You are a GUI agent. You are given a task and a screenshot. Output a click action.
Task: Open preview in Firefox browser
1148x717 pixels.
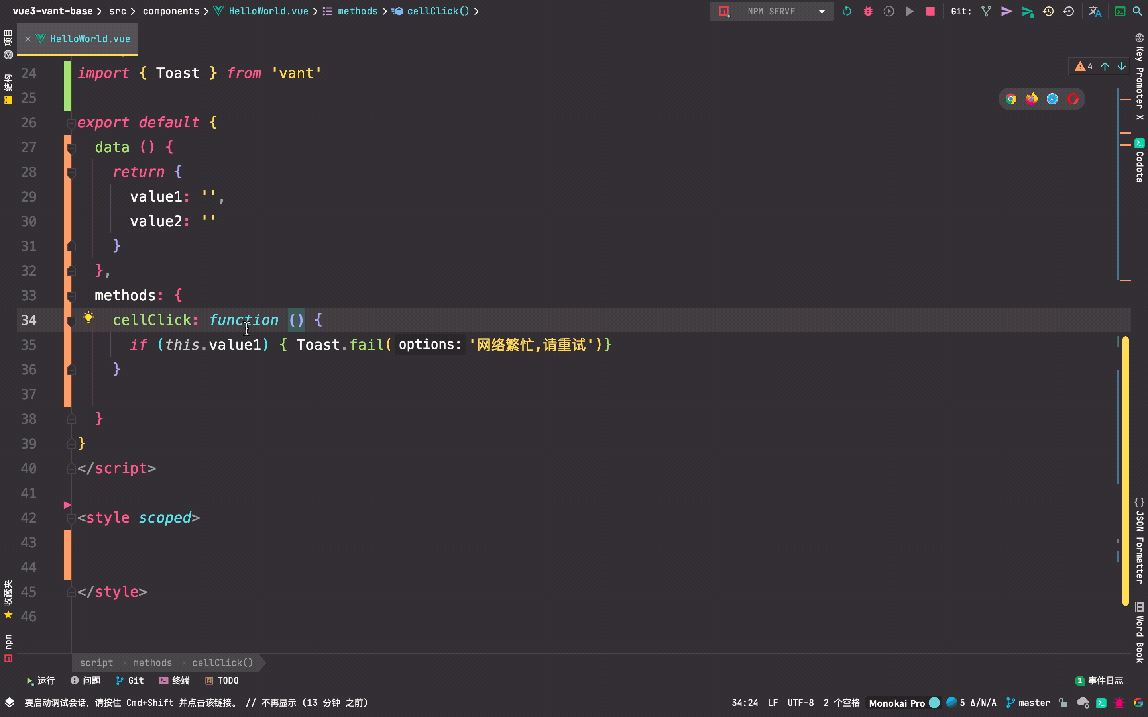point(1031,99)
